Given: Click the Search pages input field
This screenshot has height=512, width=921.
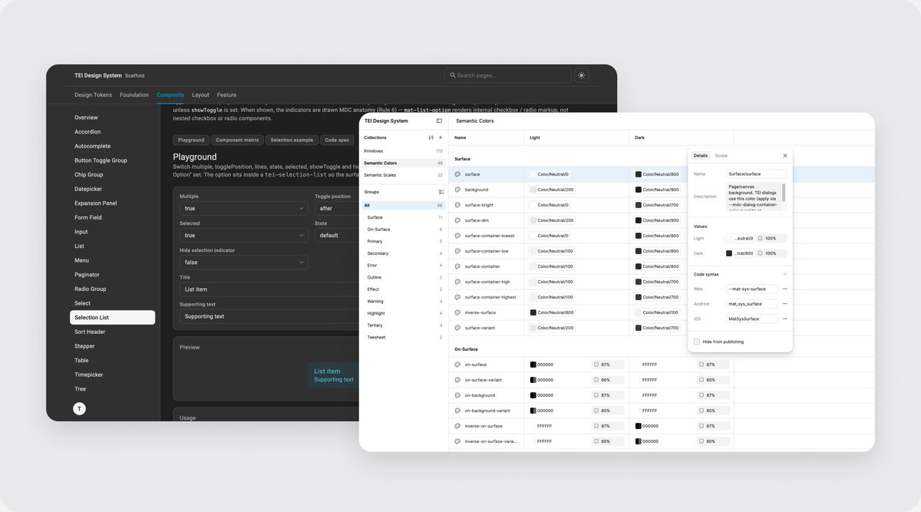Looking at the screenshot, I should tap(507, 75).
